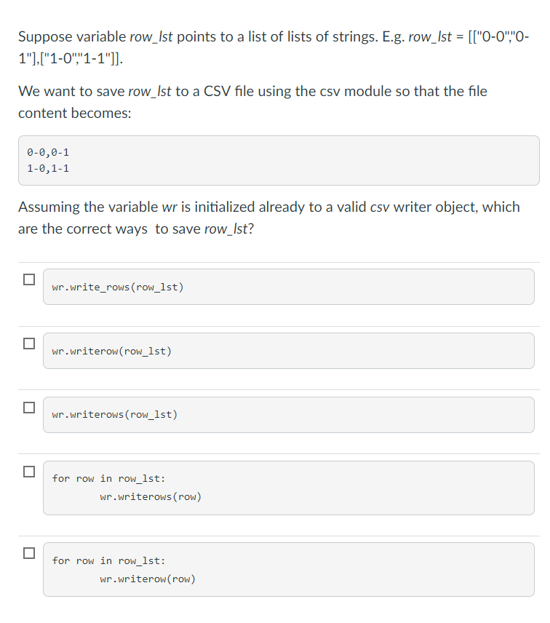This screenshot has width=550, height=623.
Task: Check the for-loop with writerow(row) checkbox
Action: 28,553
